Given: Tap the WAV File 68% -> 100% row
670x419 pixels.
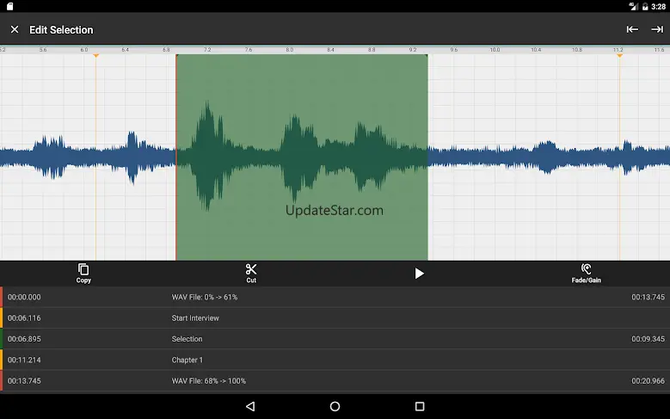Looking at the screenshot, I should 335,380.
